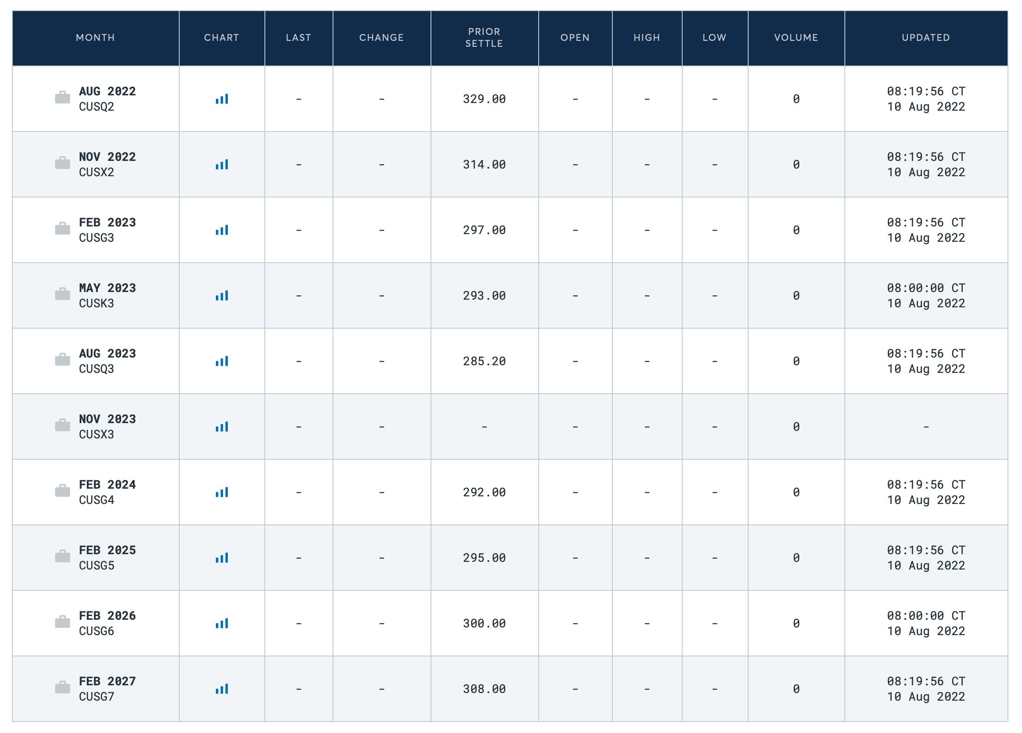Open MAY 2023 CUSK3 contract link

pos(107,288)
